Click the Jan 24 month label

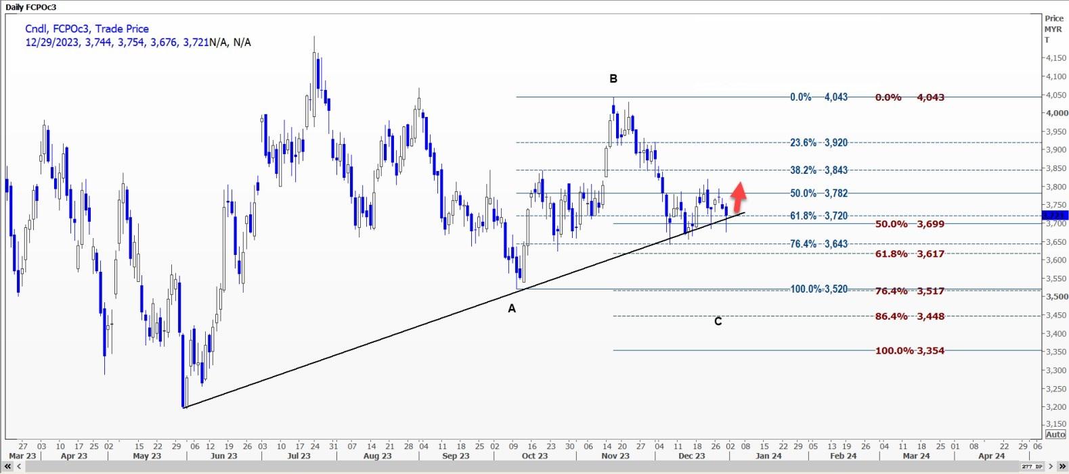tap(768, 456)
